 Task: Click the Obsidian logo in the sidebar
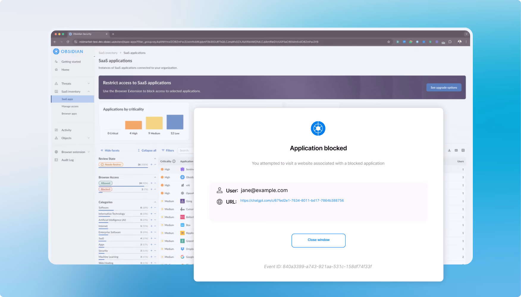coord(68,51)
